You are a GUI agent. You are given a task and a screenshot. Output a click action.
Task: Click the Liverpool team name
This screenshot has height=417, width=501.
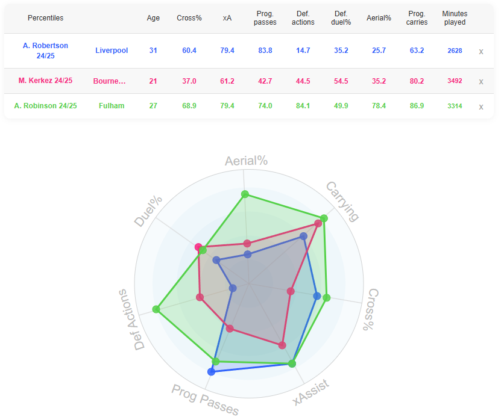click(x=112, y=51)
